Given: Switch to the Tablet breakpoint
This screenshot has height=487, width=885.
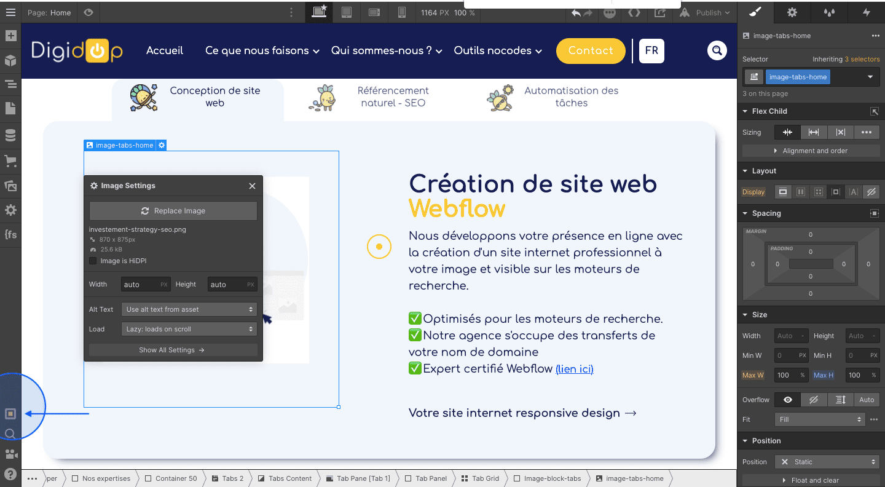Looking at the screenshot, I should (x=347, y=12).
